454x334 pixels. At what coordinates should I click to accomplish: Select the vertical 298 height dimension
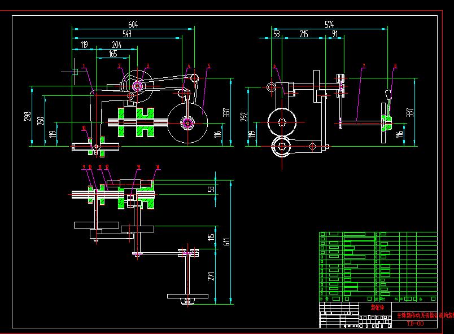click(x=27, y=116)
